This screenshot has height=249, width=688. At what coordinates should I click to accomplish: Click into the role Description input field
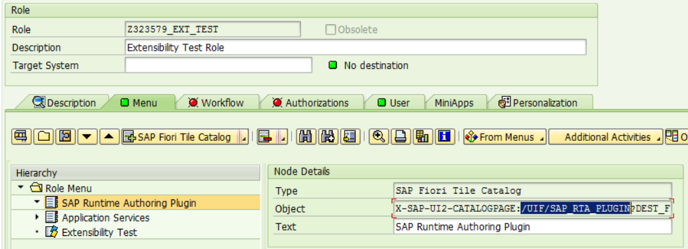355,48
